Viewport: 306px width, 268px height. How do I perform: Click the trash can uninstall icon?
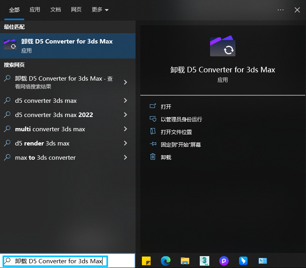[153, 157]
